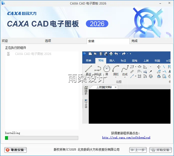The width and height of the screenshot is (174, 156).
Task: Click Print icon in preview toolbar
Action: 111,54
